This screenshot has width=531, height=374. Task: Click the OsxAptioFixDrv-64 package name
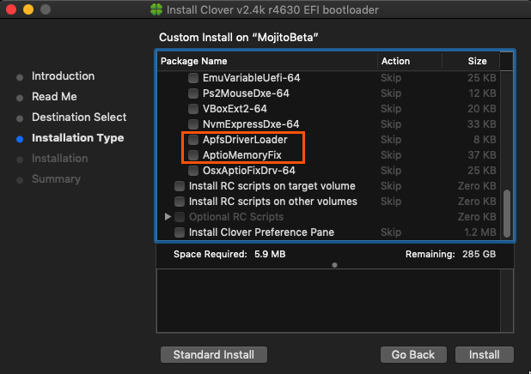pos(249,171)
